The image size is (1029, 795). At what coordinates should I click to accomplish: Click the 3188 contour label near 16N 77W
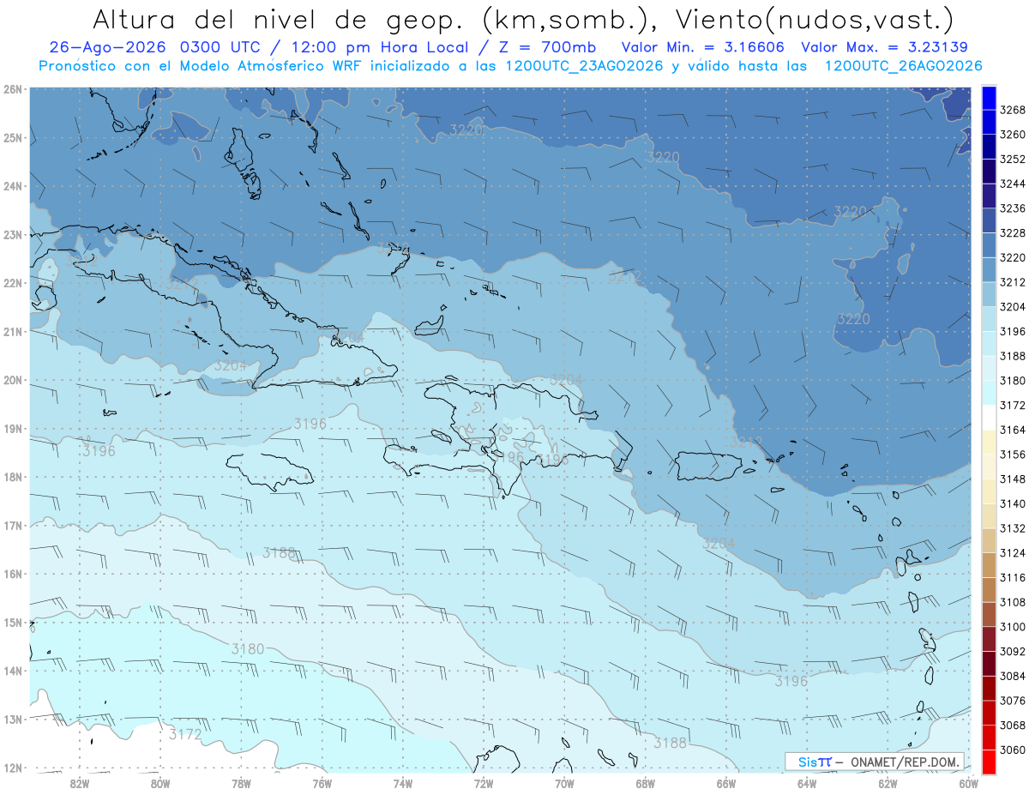click(x=280, y=552)
